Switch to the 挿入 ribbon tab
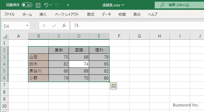The width and height of the screenshot is (204, 112). [43, 15]
